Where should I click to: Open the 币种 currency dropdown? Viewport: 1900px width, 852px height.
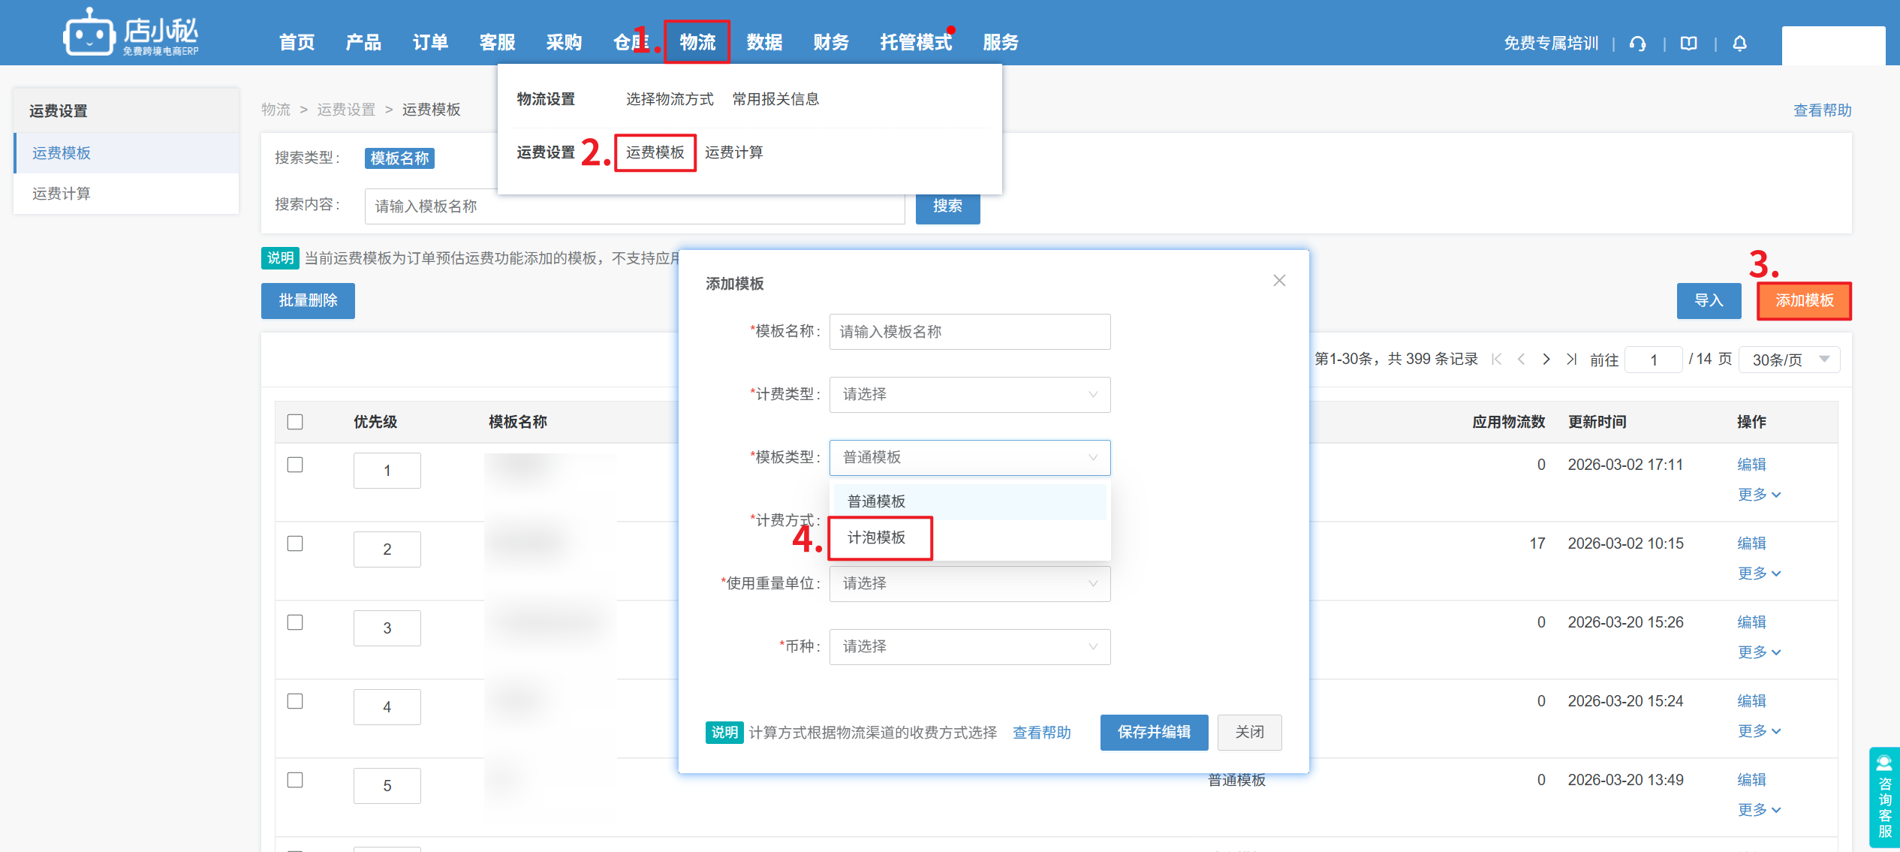click(968, 647)
